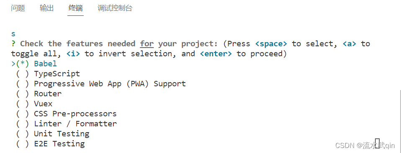Toggle the Router checkbox
The image size is (401, 153).
point(23,94)
